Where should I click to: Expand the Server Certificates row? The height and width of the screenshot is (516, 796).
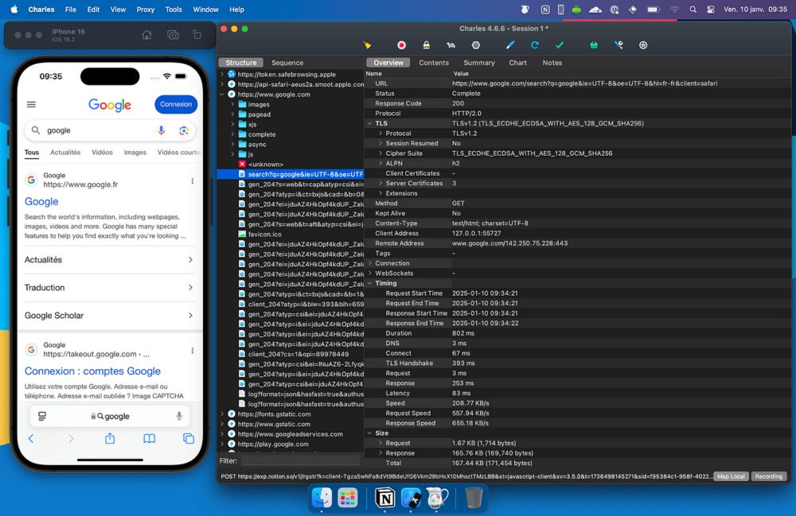pos(380,183)
